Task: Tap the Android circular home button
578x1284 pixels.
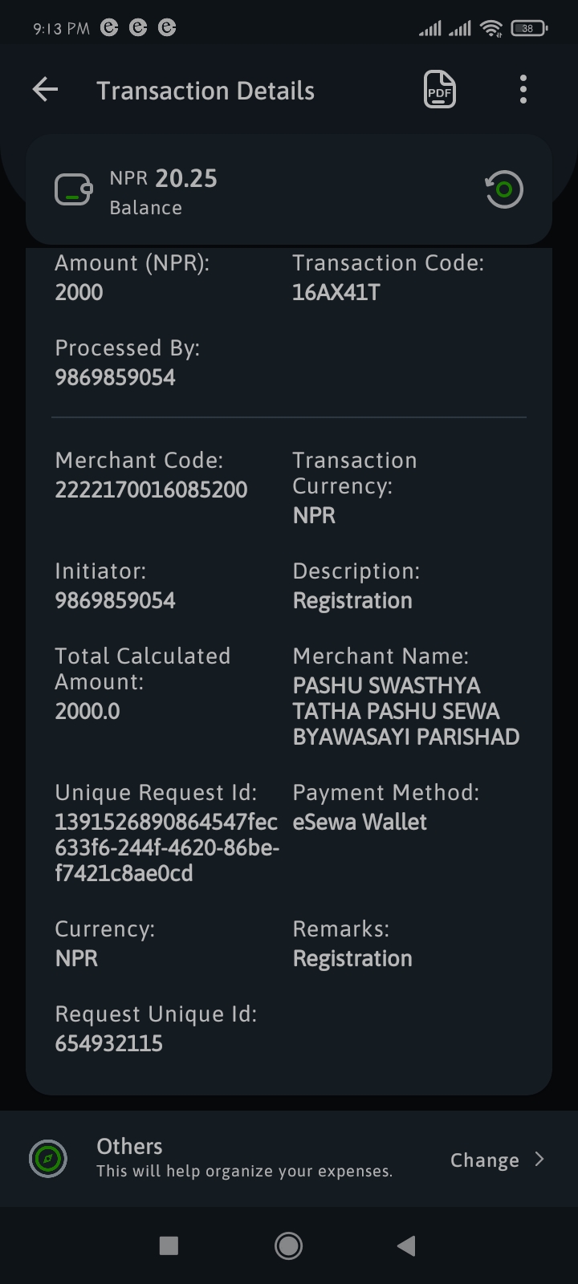Action: pos(288,1245)
